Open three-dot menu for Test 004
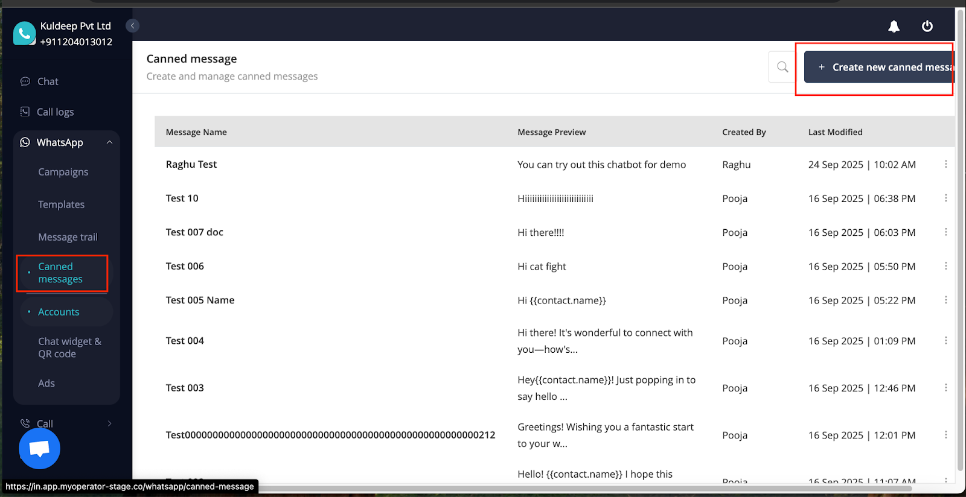The height and width of the screenshot is (497, 966). [x=945, y=341]
